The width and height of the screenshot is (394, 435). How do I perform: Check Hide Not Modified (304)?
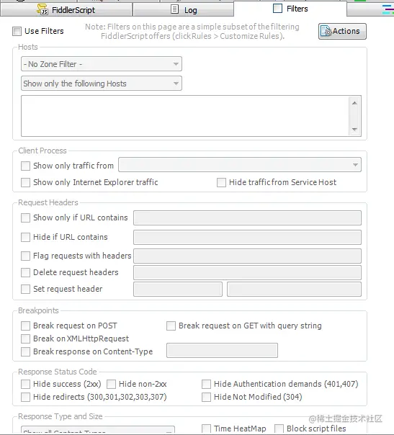coord(206,397)
